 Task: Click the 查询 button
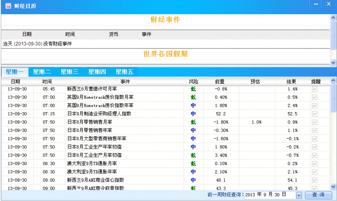coord(318,195)
